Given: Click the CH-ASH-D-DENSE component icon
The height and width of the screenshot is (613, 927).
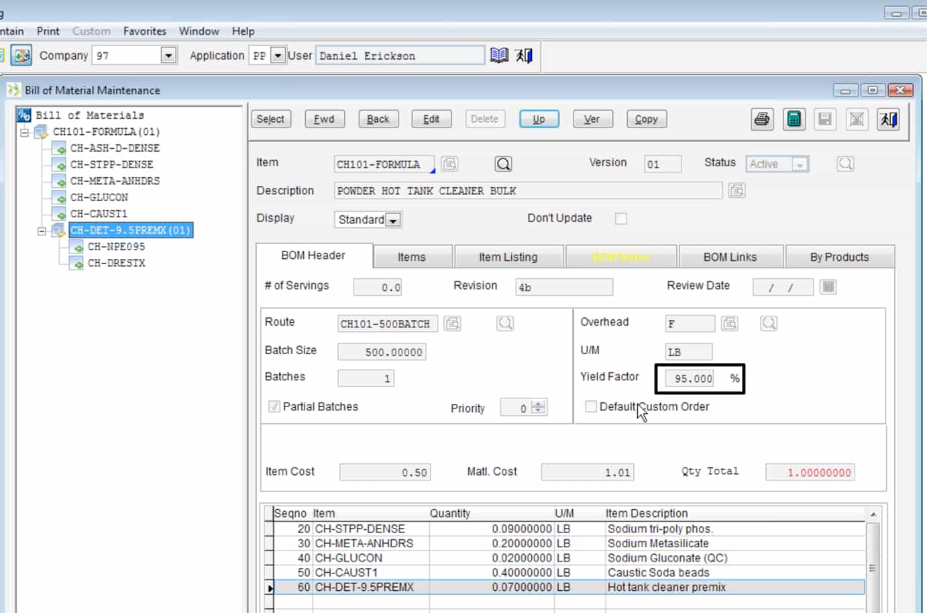Looking at the screenshot, I should (x=60, y=148).
